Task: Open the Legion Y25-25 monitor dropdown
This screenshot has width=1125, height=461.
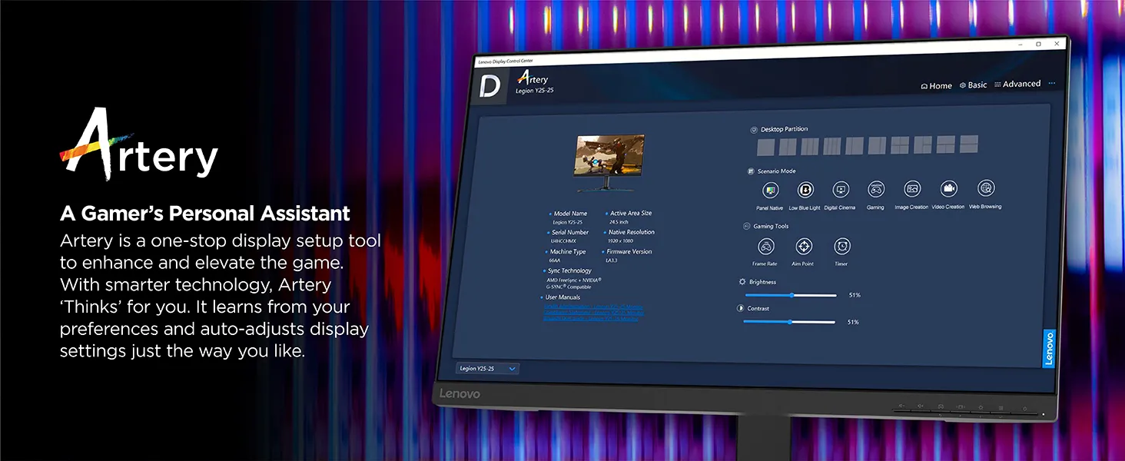Action: (488, 369)
